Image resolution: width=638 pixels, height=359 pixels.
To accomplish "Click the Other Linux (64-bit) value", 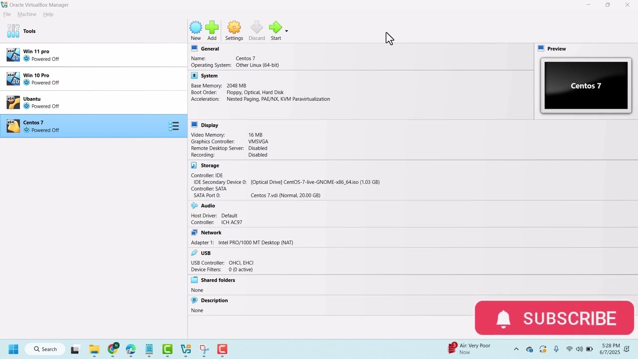I will (x=257, y=65).
